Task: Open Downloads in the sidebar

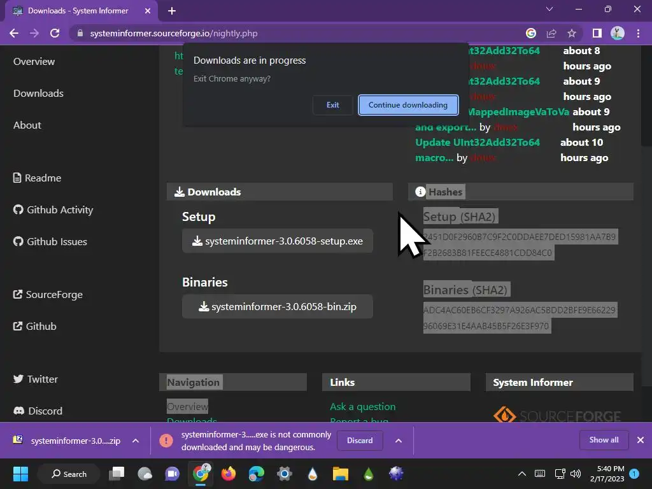Action: coord(38,93)
